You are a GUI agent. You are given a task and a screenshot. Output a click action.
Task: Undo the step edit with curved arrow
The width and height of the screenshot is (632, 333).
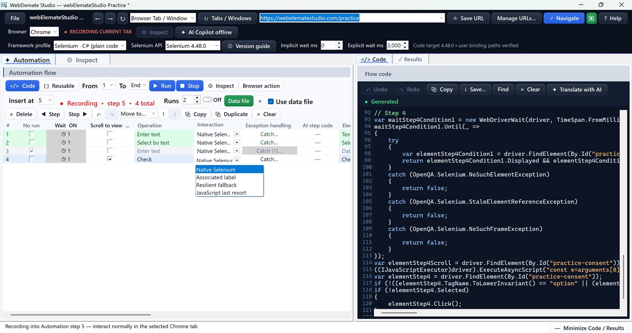pyautogui.click(x=99, y=114)
